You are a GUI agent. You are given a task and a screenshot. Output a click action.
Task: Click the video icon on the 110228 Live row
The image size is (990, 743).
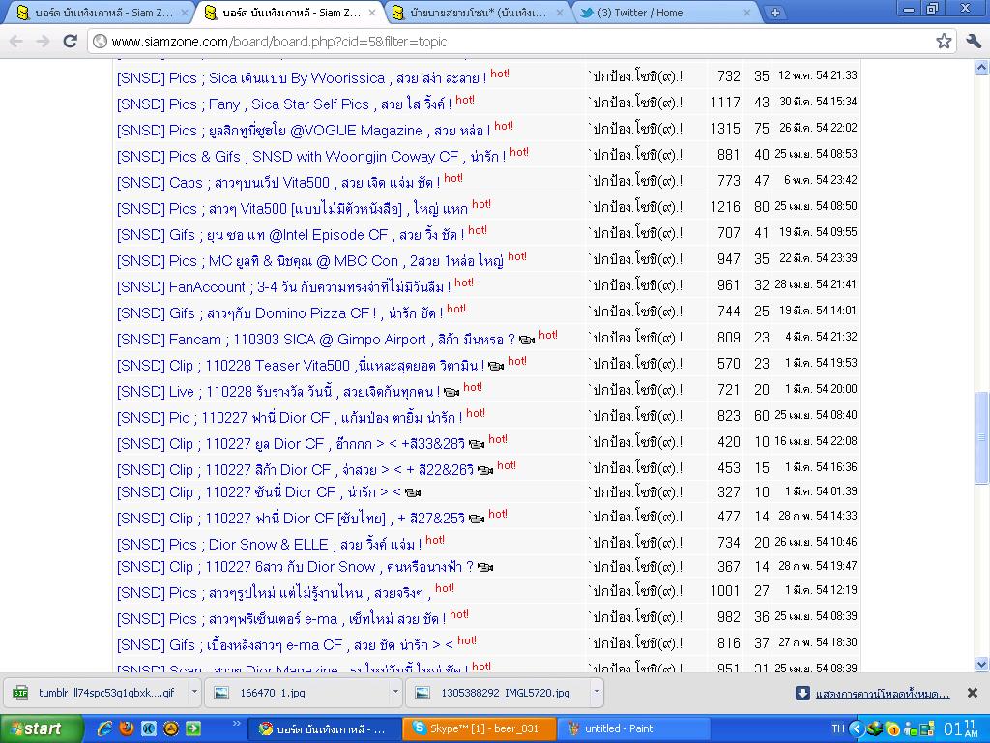[451, 392]
